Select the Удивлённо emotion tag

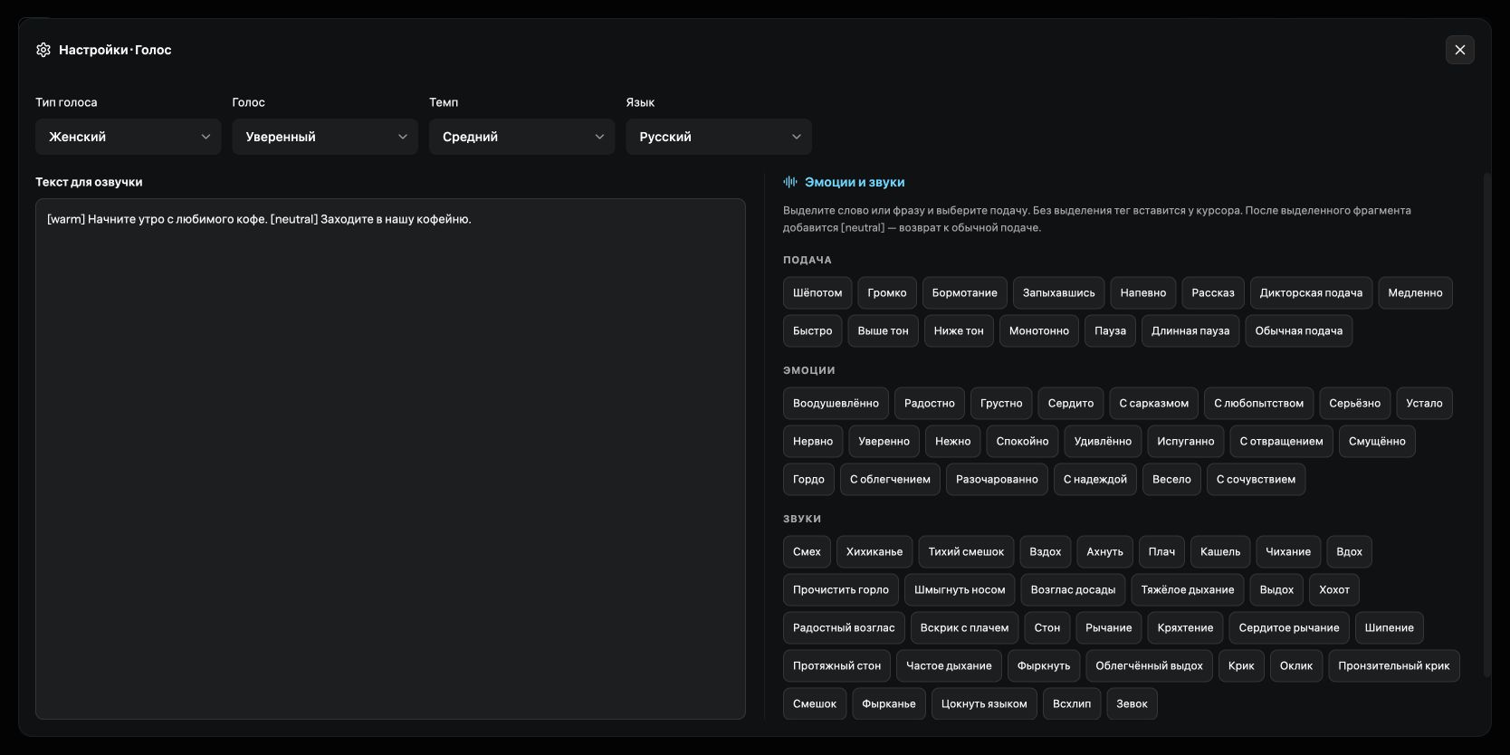coord(1103,441)
